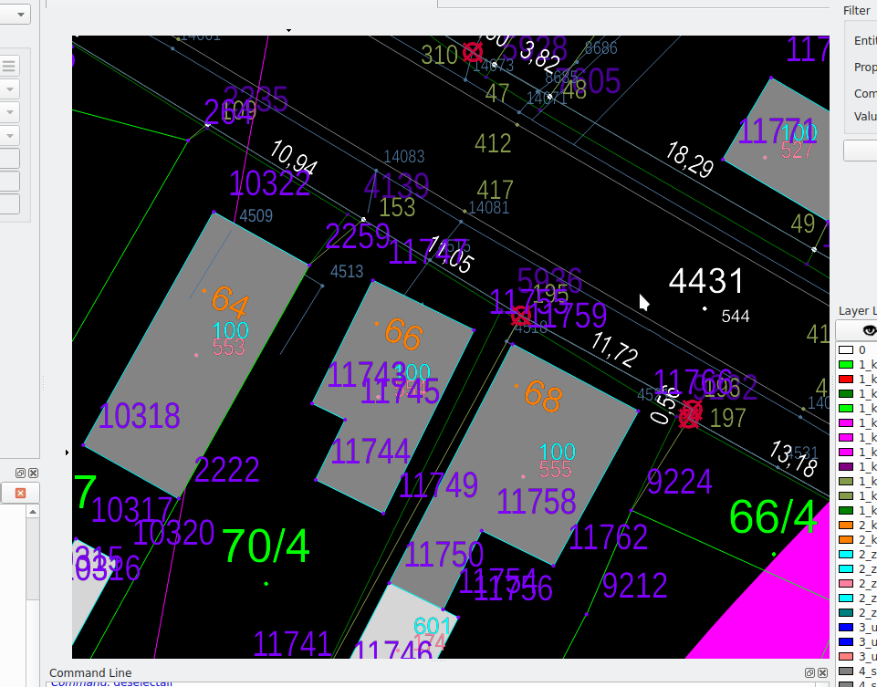The height and width of the screenshot is (687, 877).
Task: Float the left dock panel
Action: coord(20,474)
